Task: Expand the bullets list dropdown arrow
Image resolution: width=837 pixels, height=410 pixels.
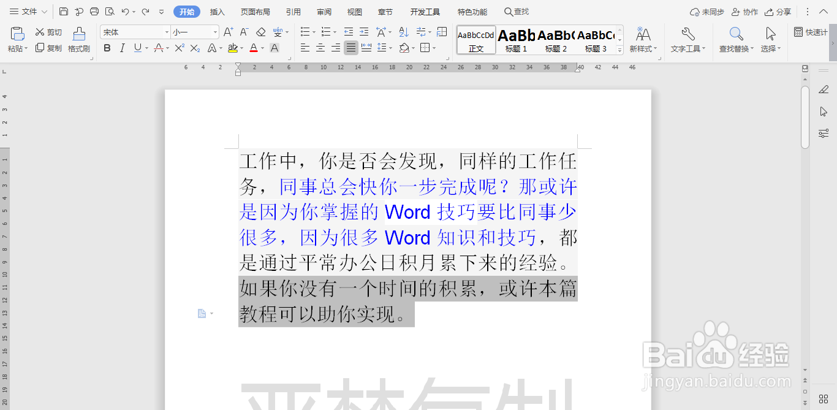Action: coord(314,32)
